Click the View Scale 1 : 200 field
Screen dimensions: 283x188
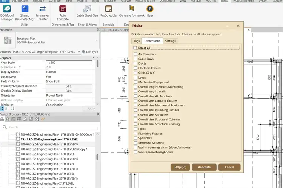tap(69, 63)
